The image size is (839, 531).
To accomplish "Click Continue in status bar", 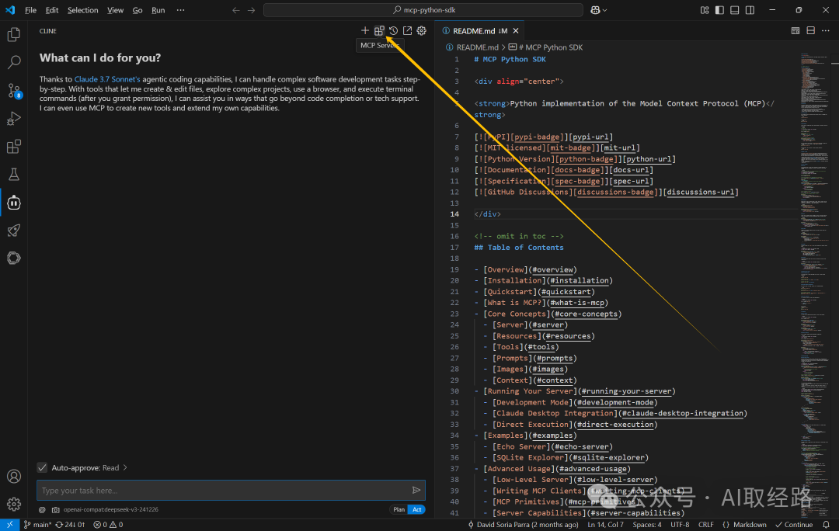I will (x=794, y=525).
